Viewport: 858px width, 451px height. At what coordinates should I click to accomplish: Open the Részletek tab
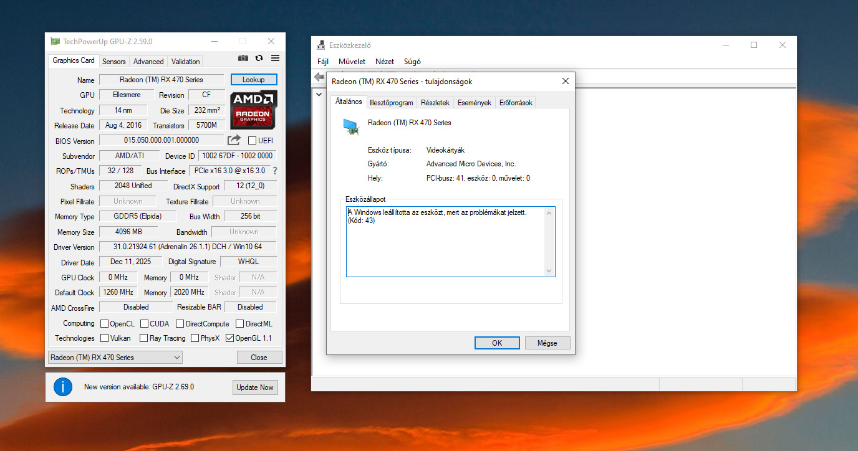pyautogui.click(x=435, y=103)
